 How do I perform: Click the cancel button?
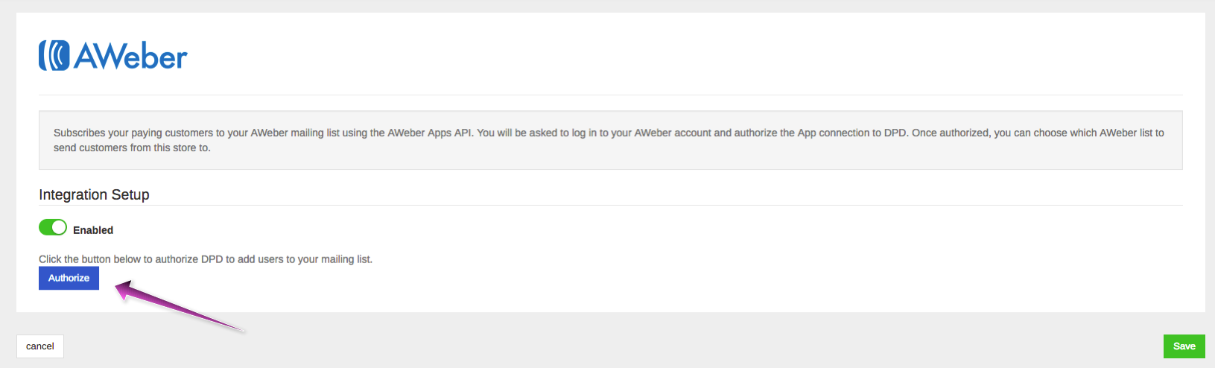pos(40,346)
